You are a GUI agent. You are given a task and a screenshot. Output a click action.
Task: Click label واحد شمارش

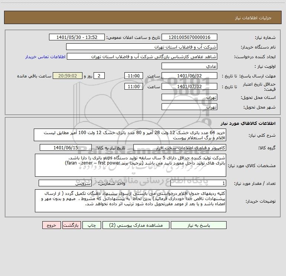click(x=112, y=184)
